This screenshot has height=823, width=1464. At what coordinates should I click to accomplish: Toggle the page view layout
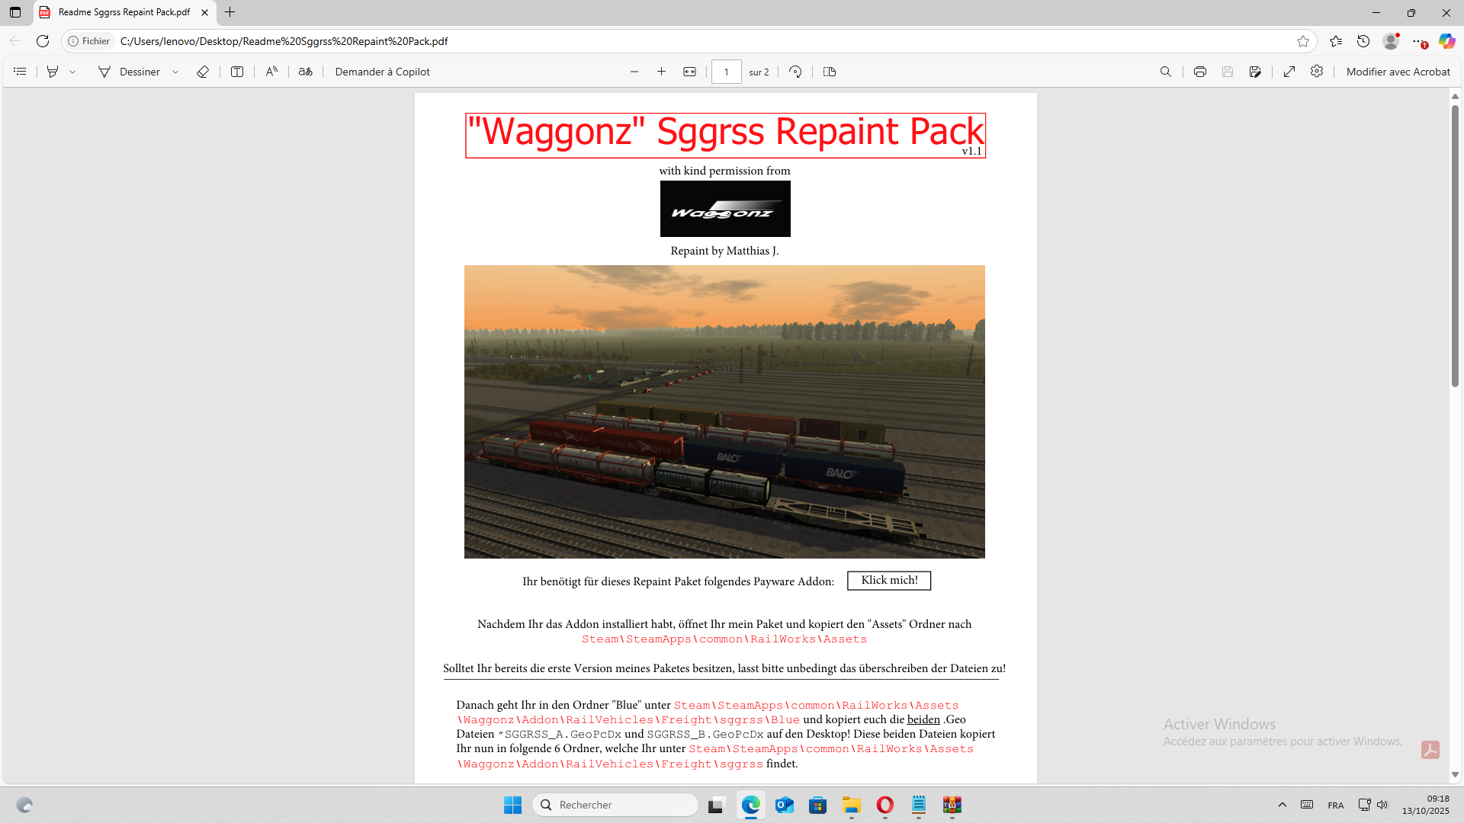[830, 72]
